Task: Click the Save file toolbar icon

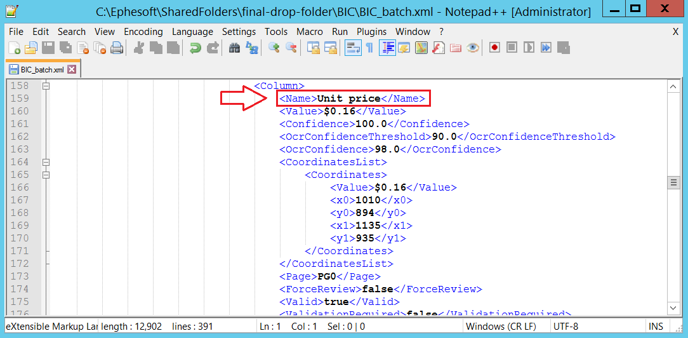Action: [48, 48]
